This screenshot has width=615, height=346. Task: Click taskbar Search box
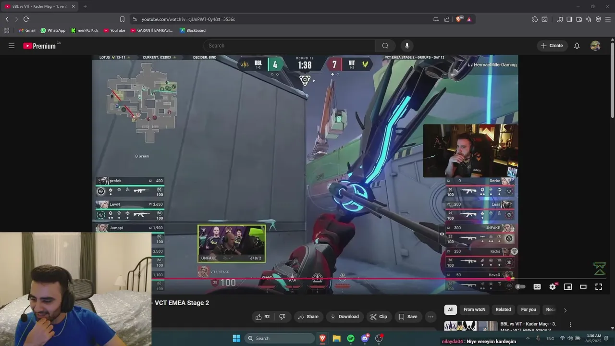click(279, 338)
